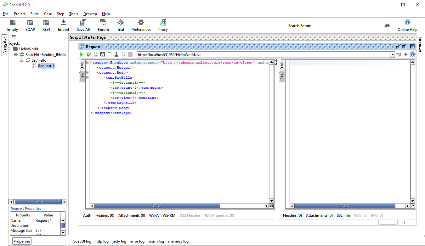
Task: Collapse the HelloWorld project tree node
Action: point(10,49)
